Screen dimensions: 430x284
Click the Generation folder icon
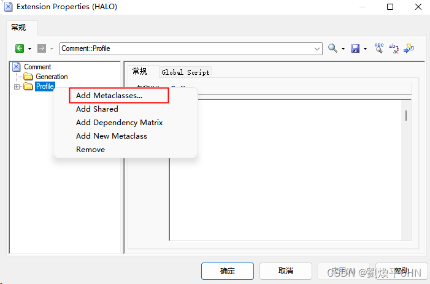(28, 77)
